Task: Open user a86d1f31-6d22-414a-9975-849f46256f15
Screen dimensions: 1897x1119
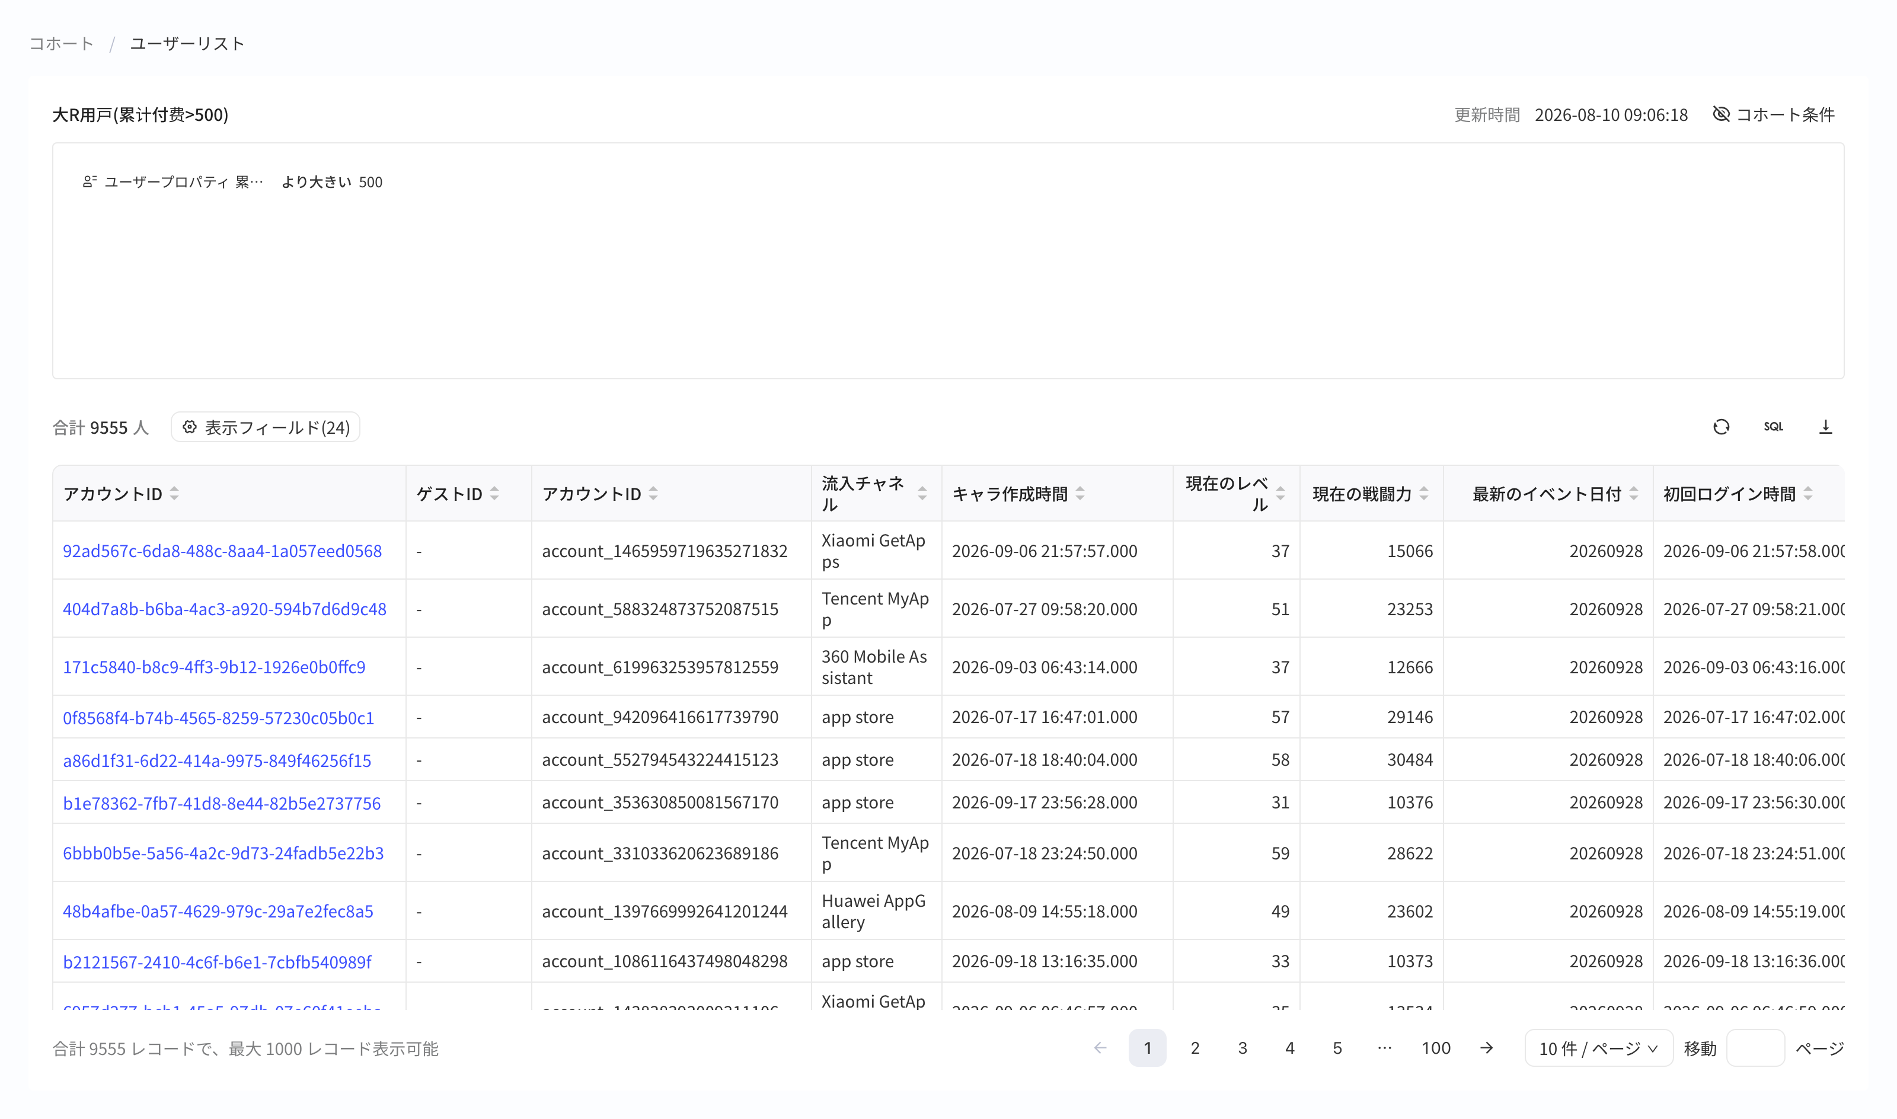Action: pyautogui.click(x=217, y=761)
